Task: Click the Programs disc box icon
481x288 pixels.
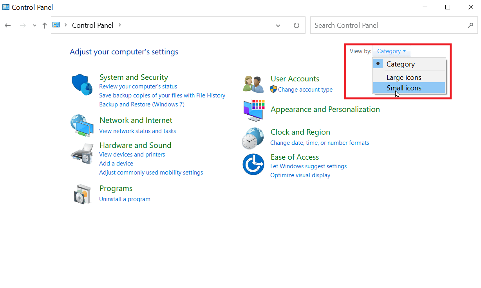Action: (x=82, y=193)
